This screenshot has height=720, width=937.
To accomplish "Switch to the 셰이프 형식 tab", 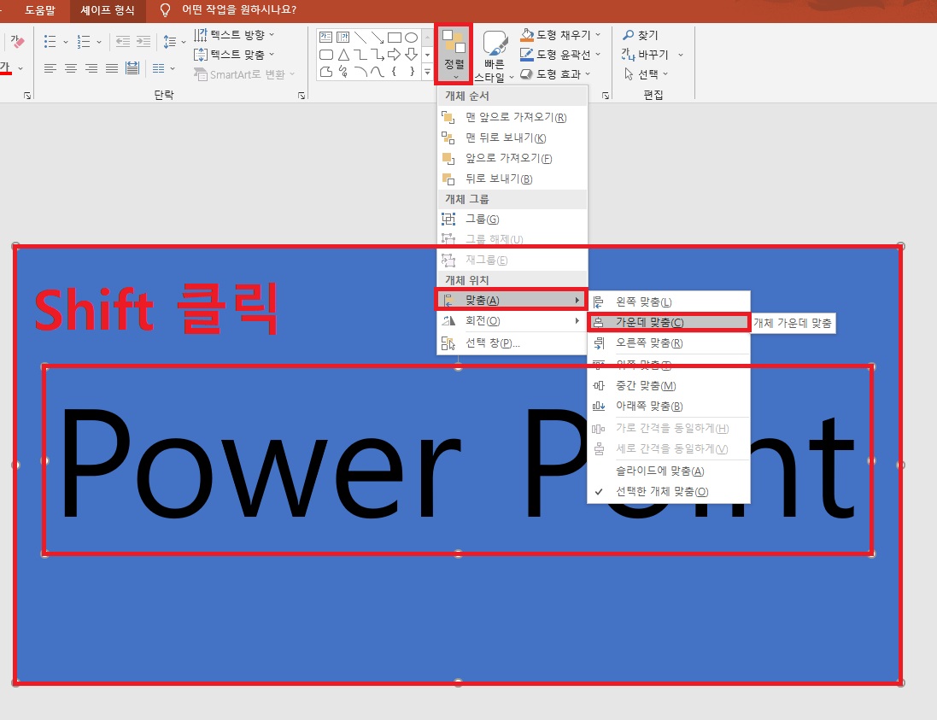I will 108,10.
